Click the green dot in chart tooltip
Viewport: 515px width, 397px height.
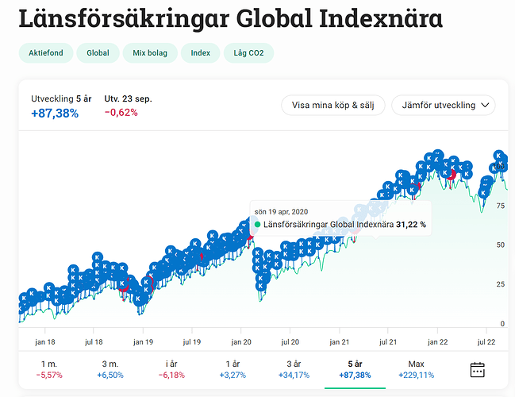[257, 225]
